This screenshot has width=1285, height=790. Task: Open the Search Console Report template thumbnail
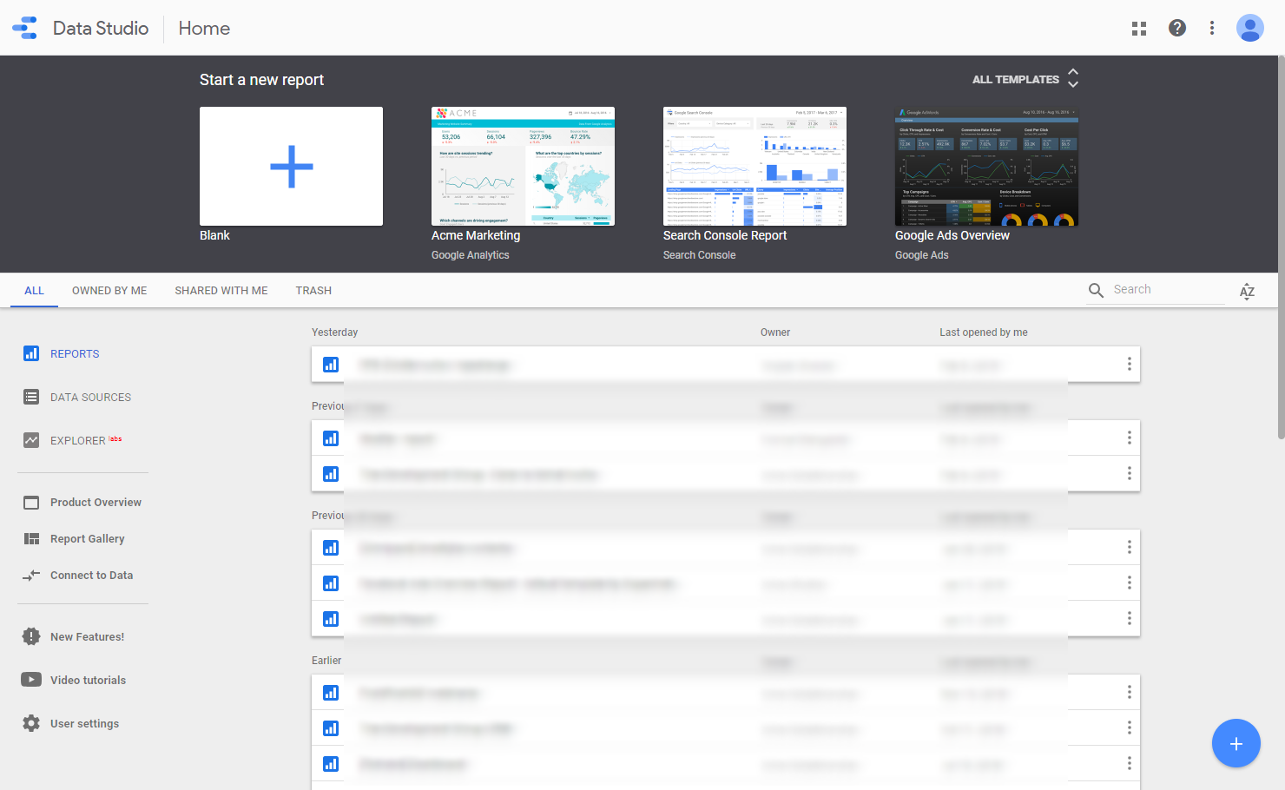[x=755, y=166]
